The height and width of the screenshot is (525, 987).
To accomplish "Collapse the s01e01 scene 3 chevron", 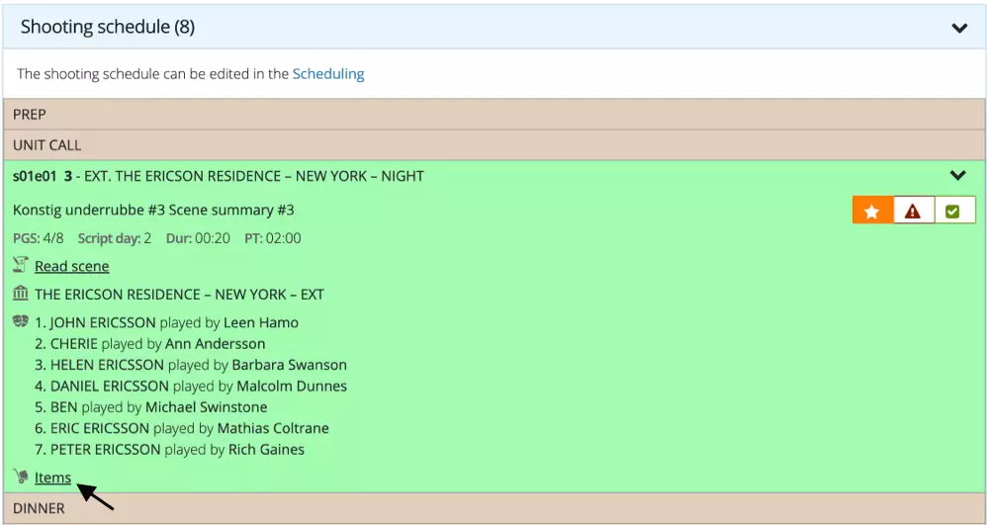I will point(957,176).
